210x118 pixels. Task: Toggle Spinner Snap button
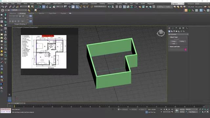pos(88,7)
